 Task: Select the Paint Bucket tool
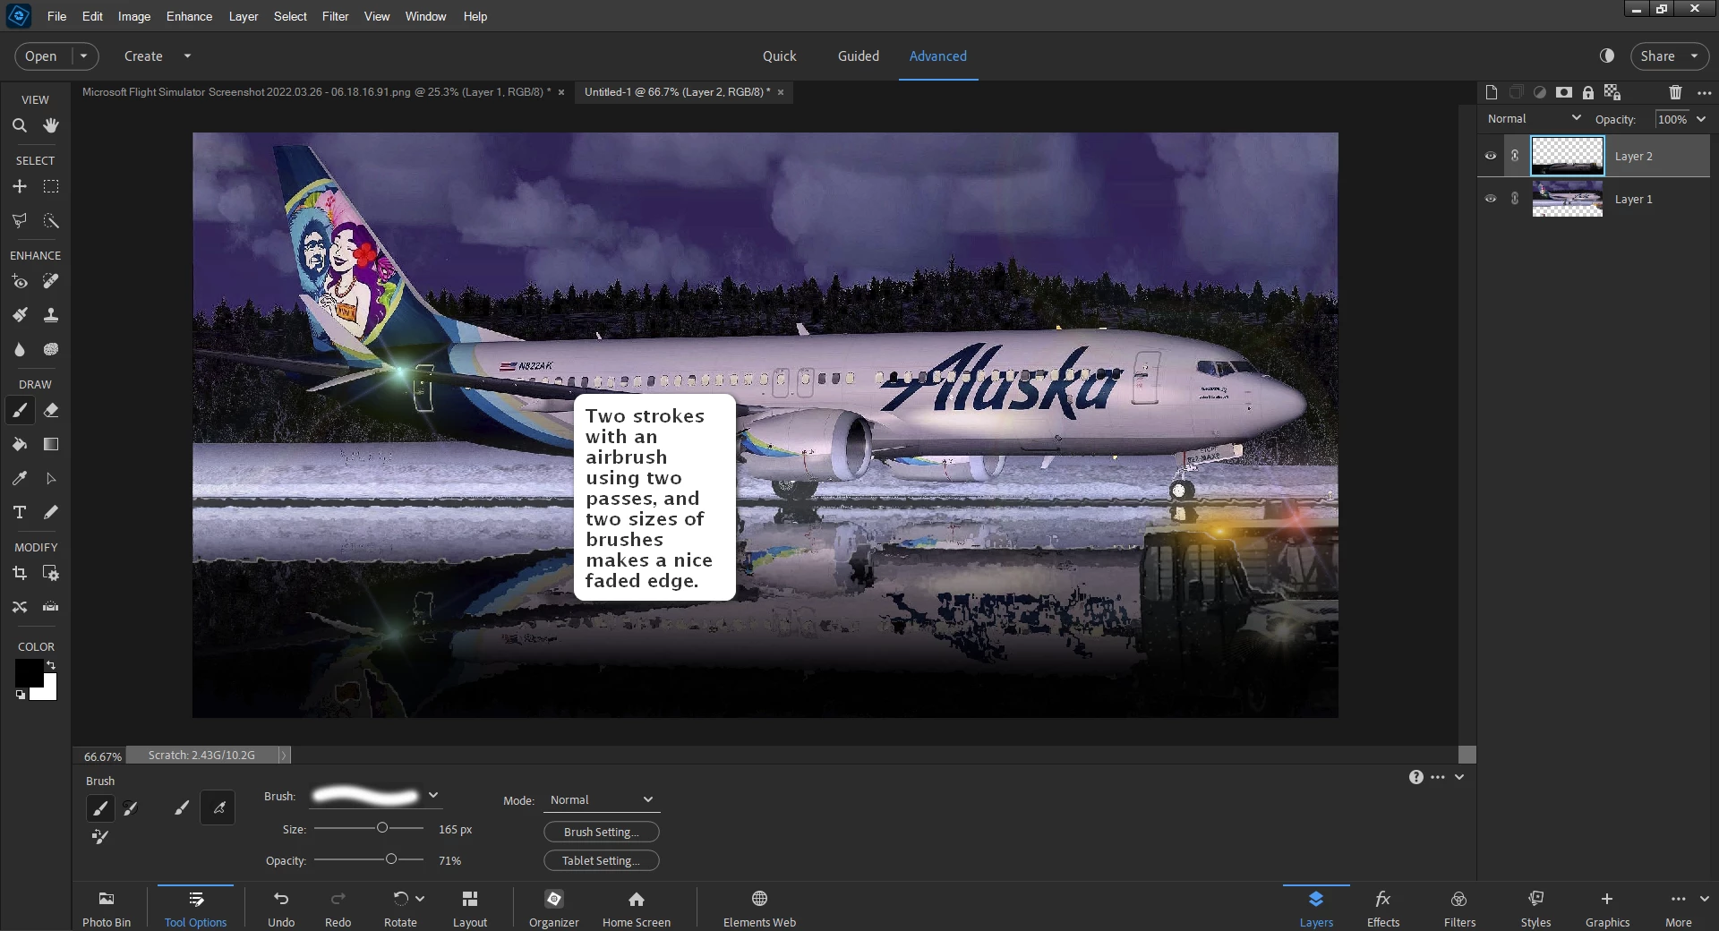(20, 444)
